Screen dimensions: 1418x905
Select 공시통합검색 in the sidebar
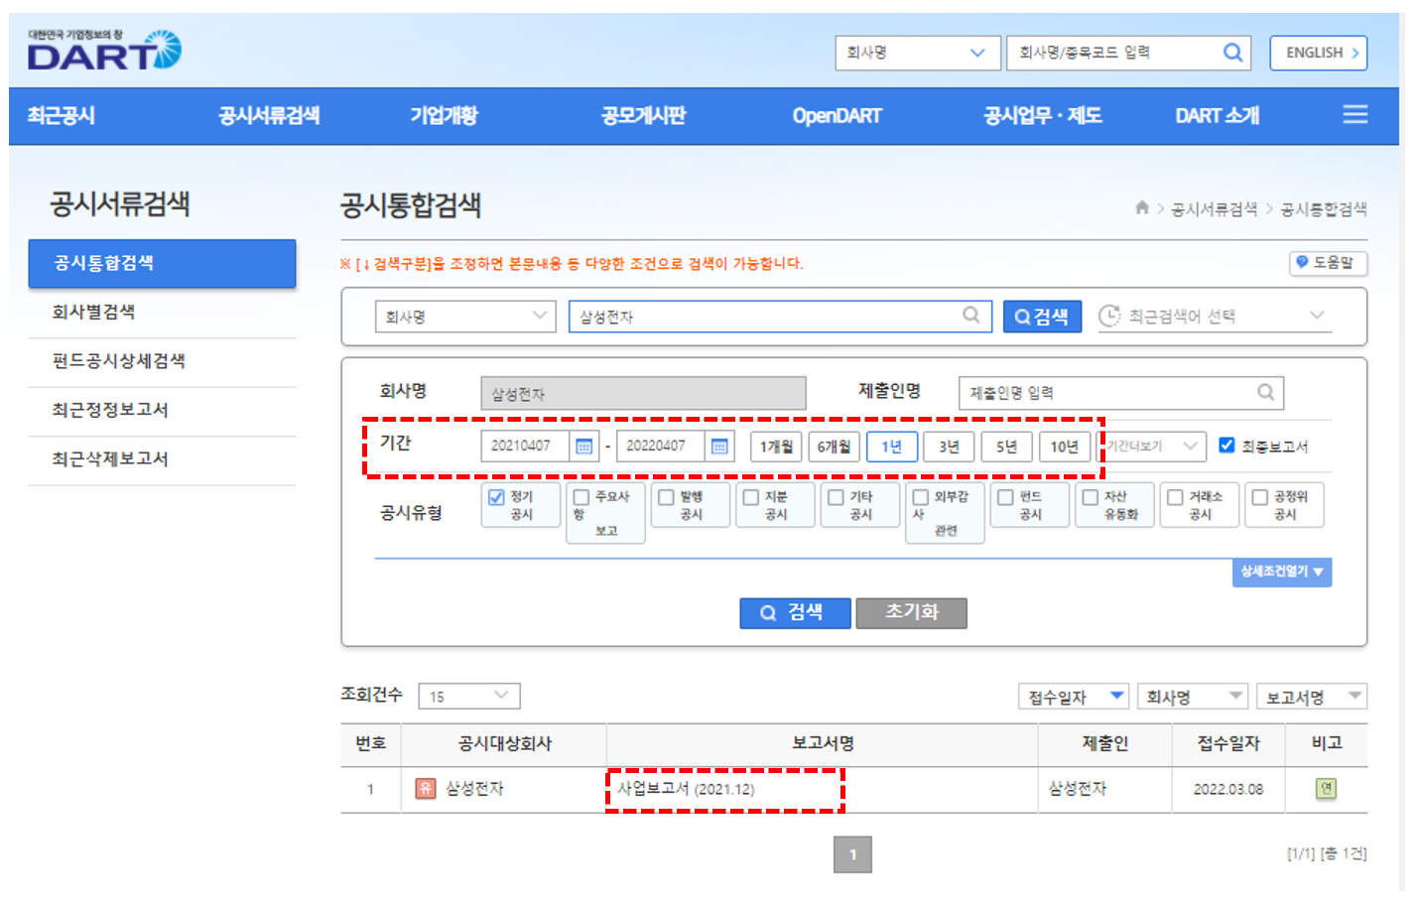[162, 263]
